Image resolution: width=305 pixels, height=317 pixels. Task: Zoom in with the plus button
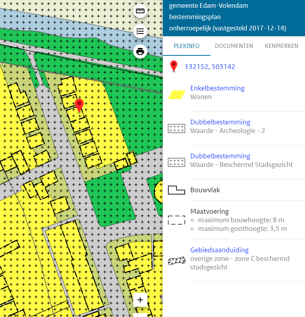pos(140,300)
